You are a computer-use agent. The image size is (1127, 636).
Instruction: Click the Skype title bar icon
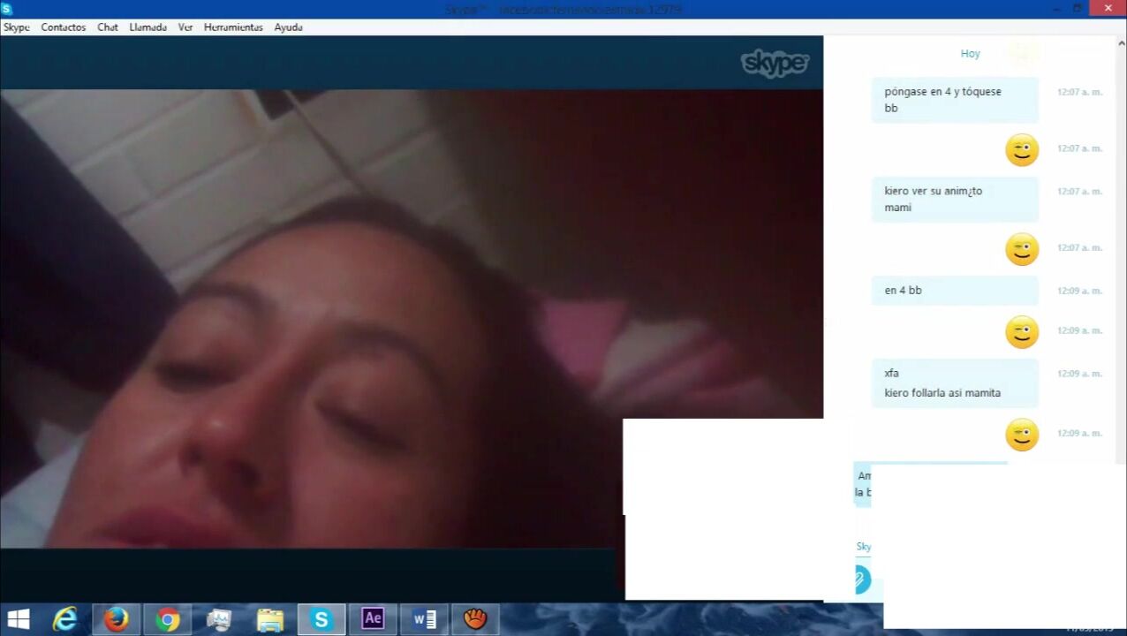pyautogui.click(x=7, y=9)
